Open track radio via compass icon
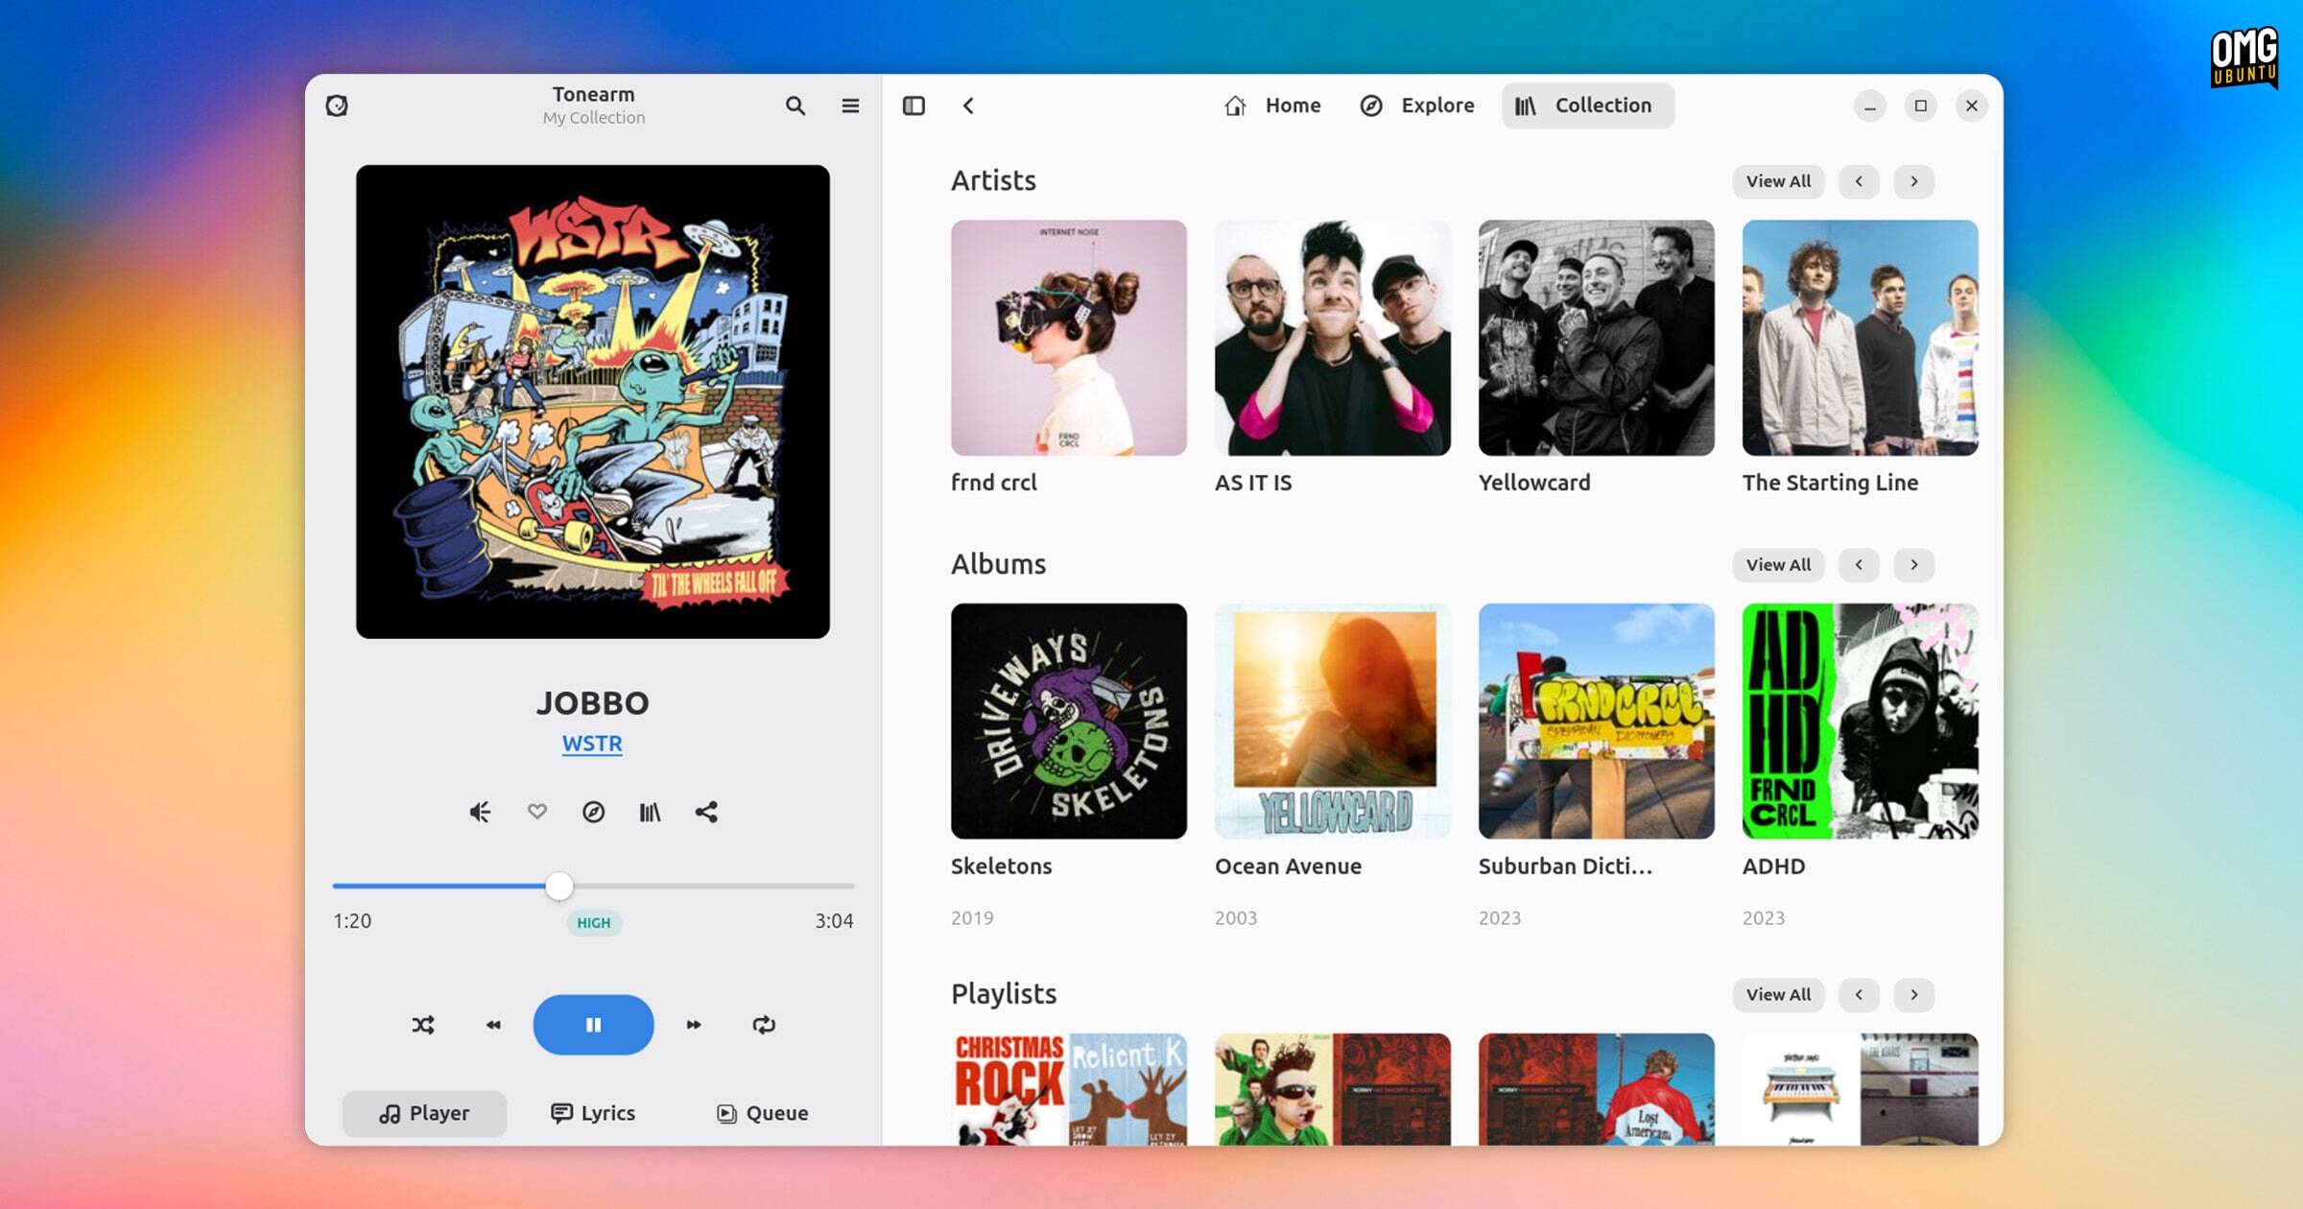 point(593,813)
